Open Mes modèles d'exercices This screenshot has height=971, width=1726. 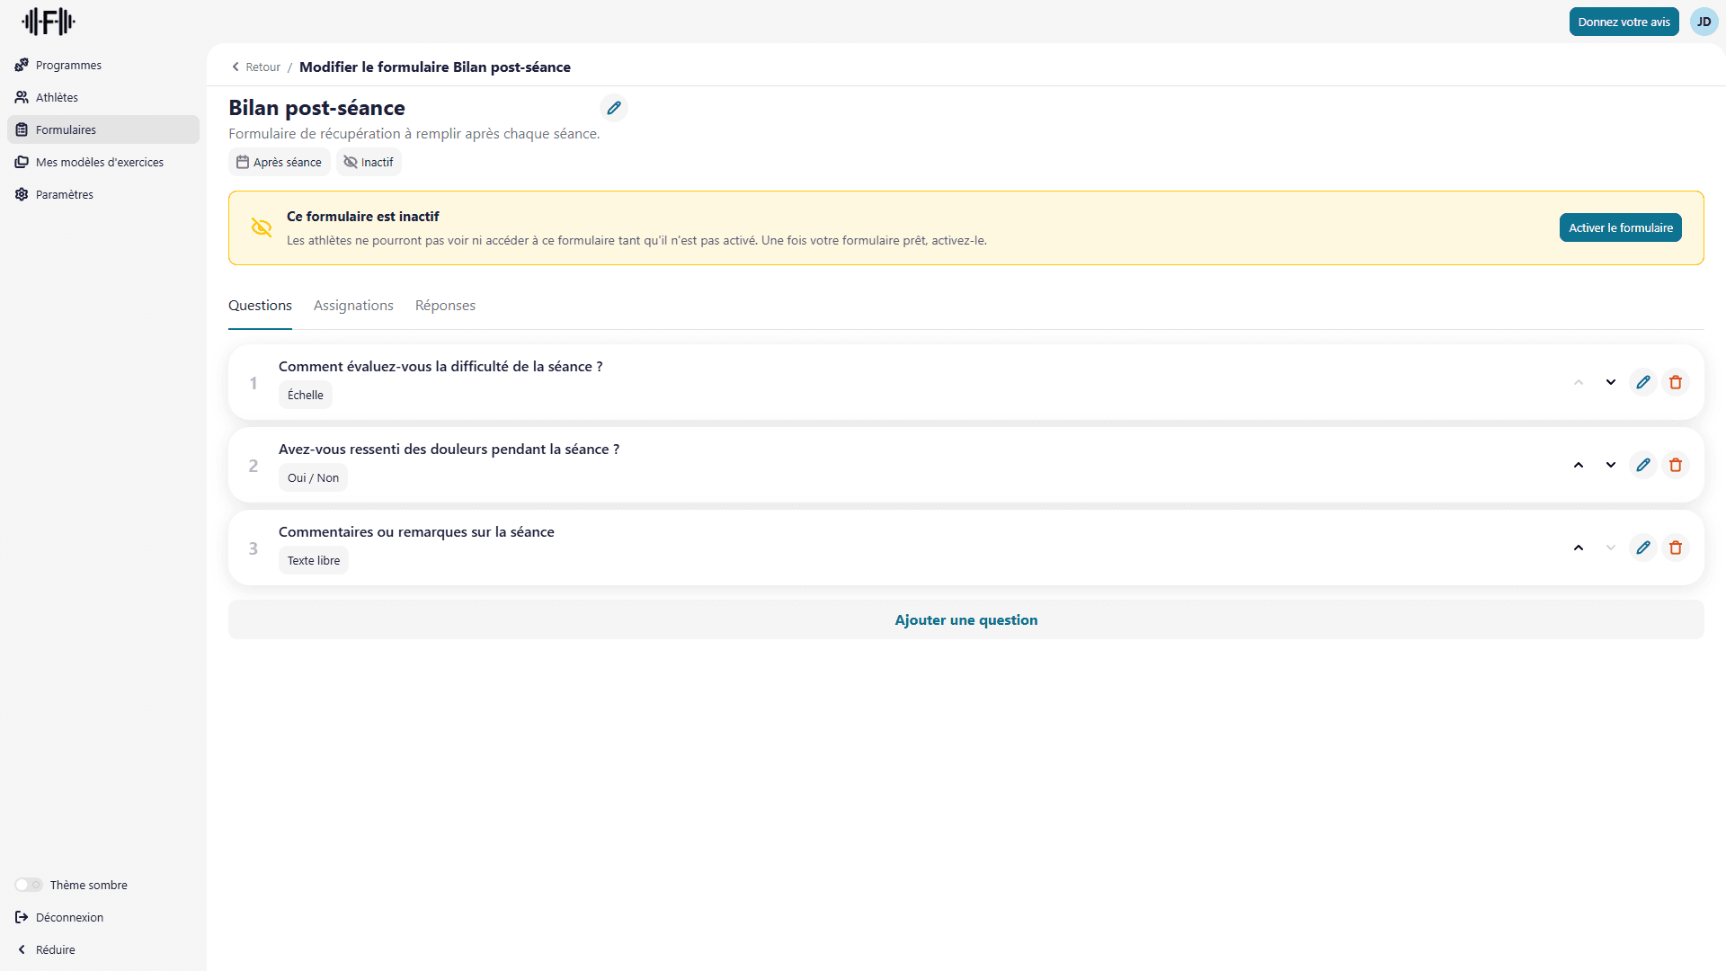click(x=100, y=162)
